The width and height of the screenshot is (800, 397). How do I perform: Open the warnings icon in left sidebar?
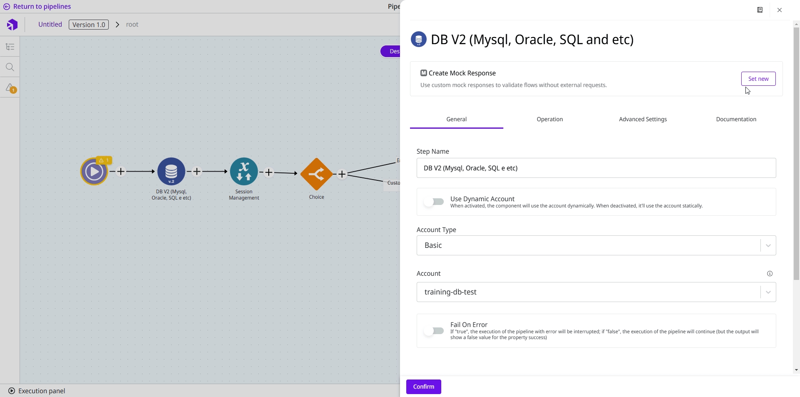pos(10,88)
